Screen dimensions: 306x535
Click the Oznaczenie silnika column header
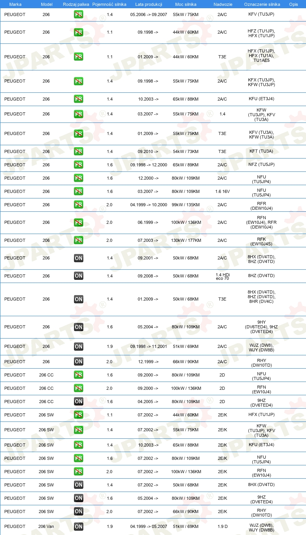[262, 4]
